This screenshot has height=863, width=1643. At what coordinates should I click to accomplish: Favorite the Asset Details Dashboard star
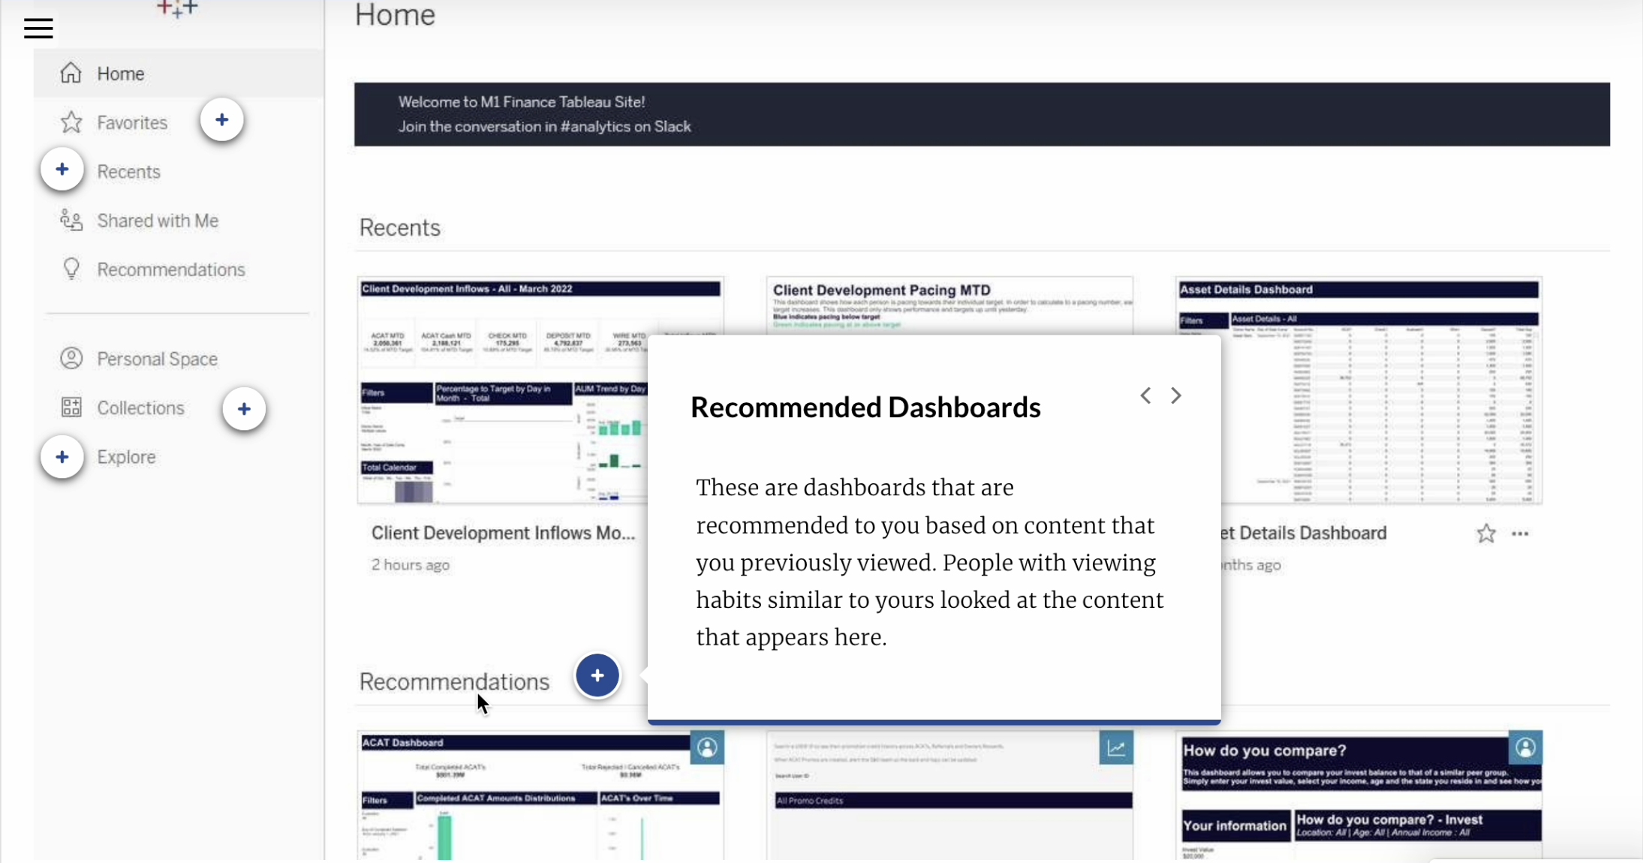[x=1485, y=533]
